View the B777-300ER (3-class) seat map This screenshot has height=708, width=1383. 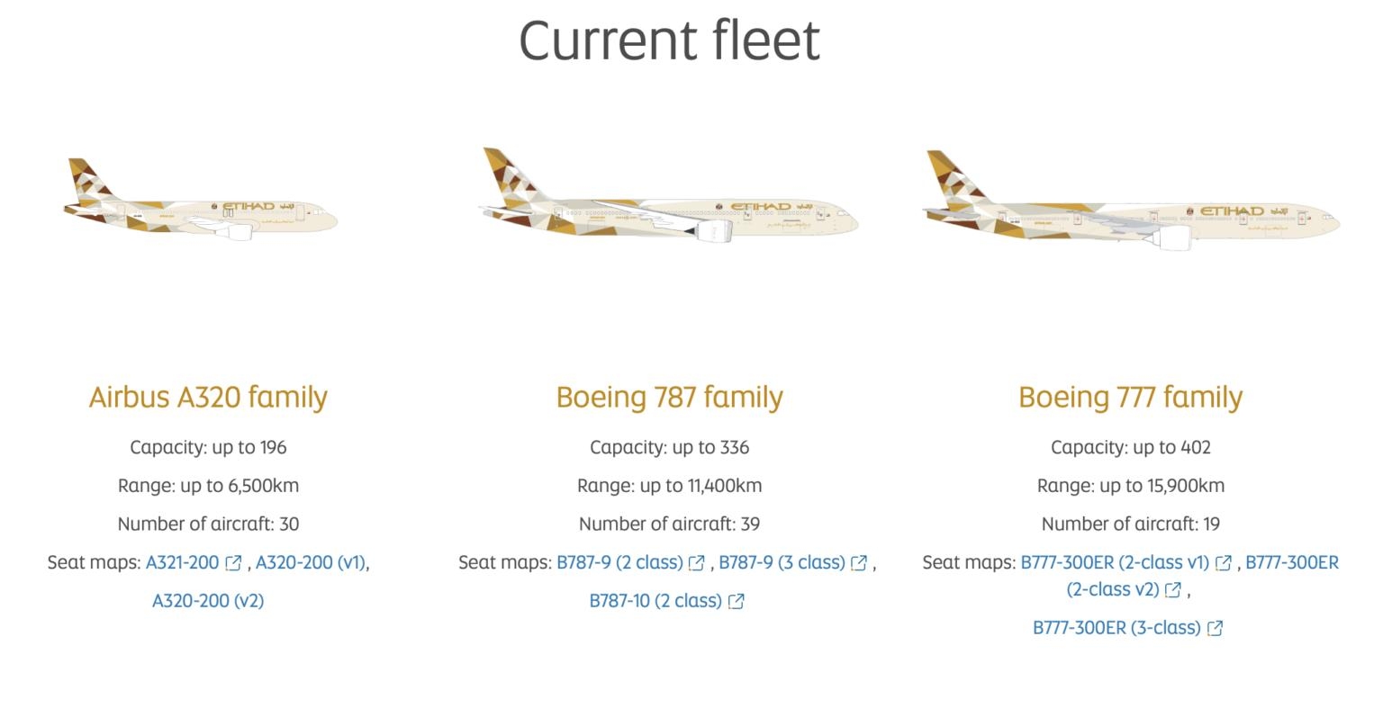[1116, 628]
